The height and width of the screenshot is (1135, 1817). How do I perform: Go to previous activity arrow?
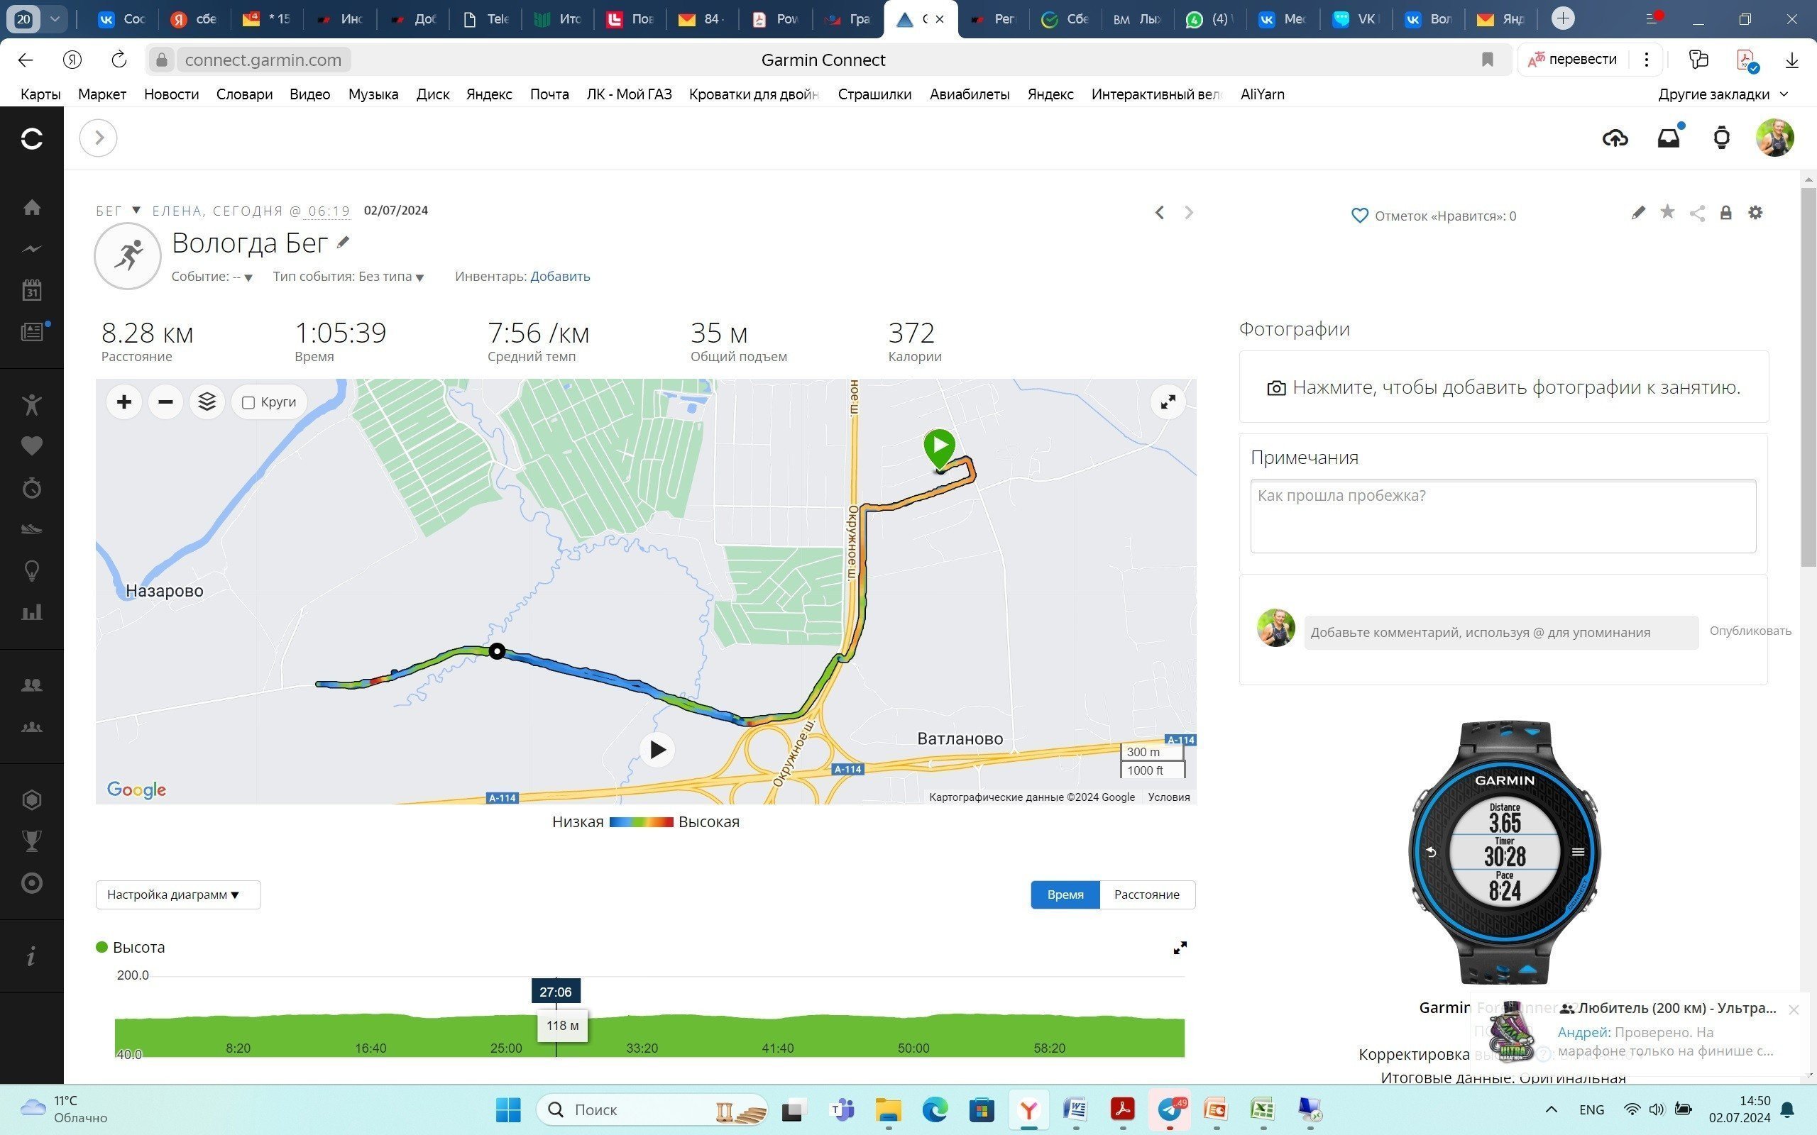coord(1160,214)
